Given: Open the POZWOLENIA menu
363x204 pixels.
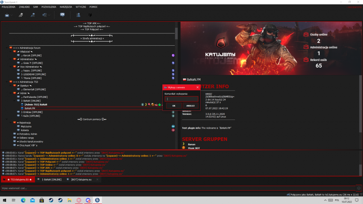Looking at the screenshot, I should 49,7.
